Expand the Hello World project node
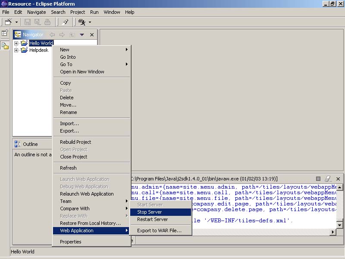This screenshot has height=259, width=345. point(16,43)
